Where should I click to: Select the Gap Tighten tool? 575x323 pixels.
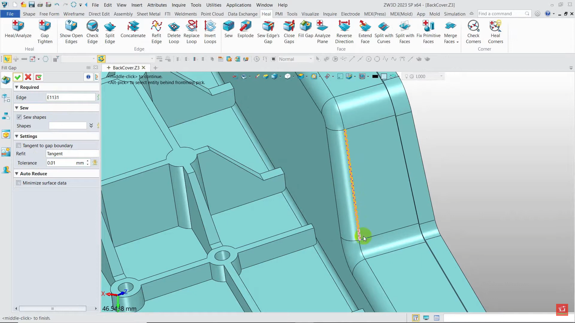(x=45, y=26)
